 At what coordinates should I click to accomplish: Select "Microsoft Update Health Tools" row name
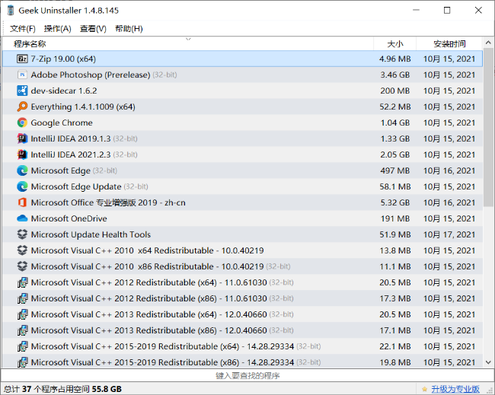pos(91,234)
